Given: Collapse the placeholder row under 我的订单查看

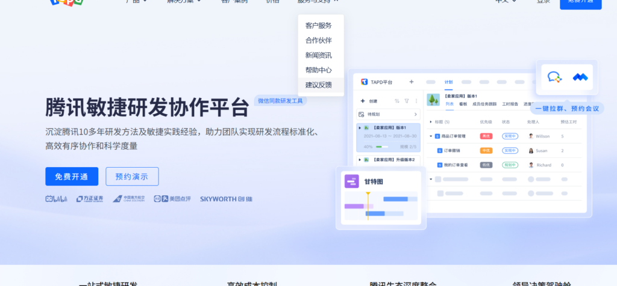Looking at the screenshot, I should 431,179.
